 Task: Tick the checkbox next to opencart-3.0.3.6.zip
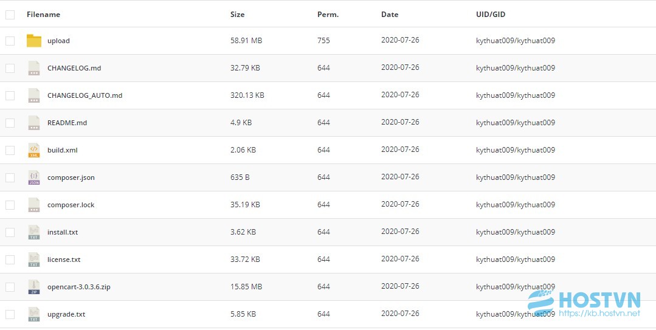tap(10, 287)
